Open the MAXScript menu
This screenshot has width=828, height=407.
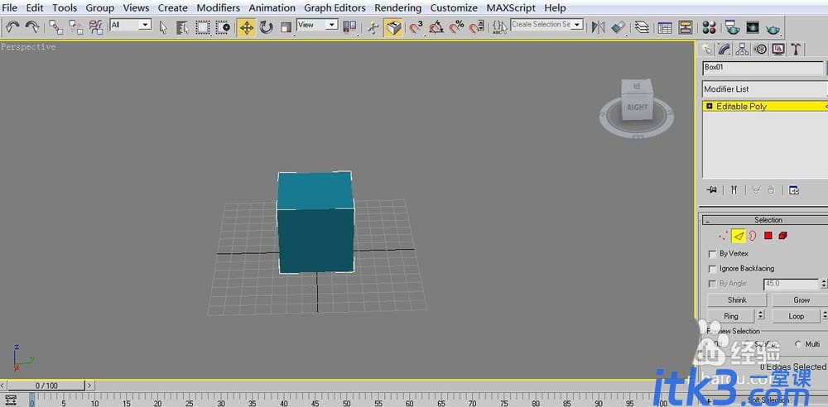pyautogui.click(x=511, y=8)
